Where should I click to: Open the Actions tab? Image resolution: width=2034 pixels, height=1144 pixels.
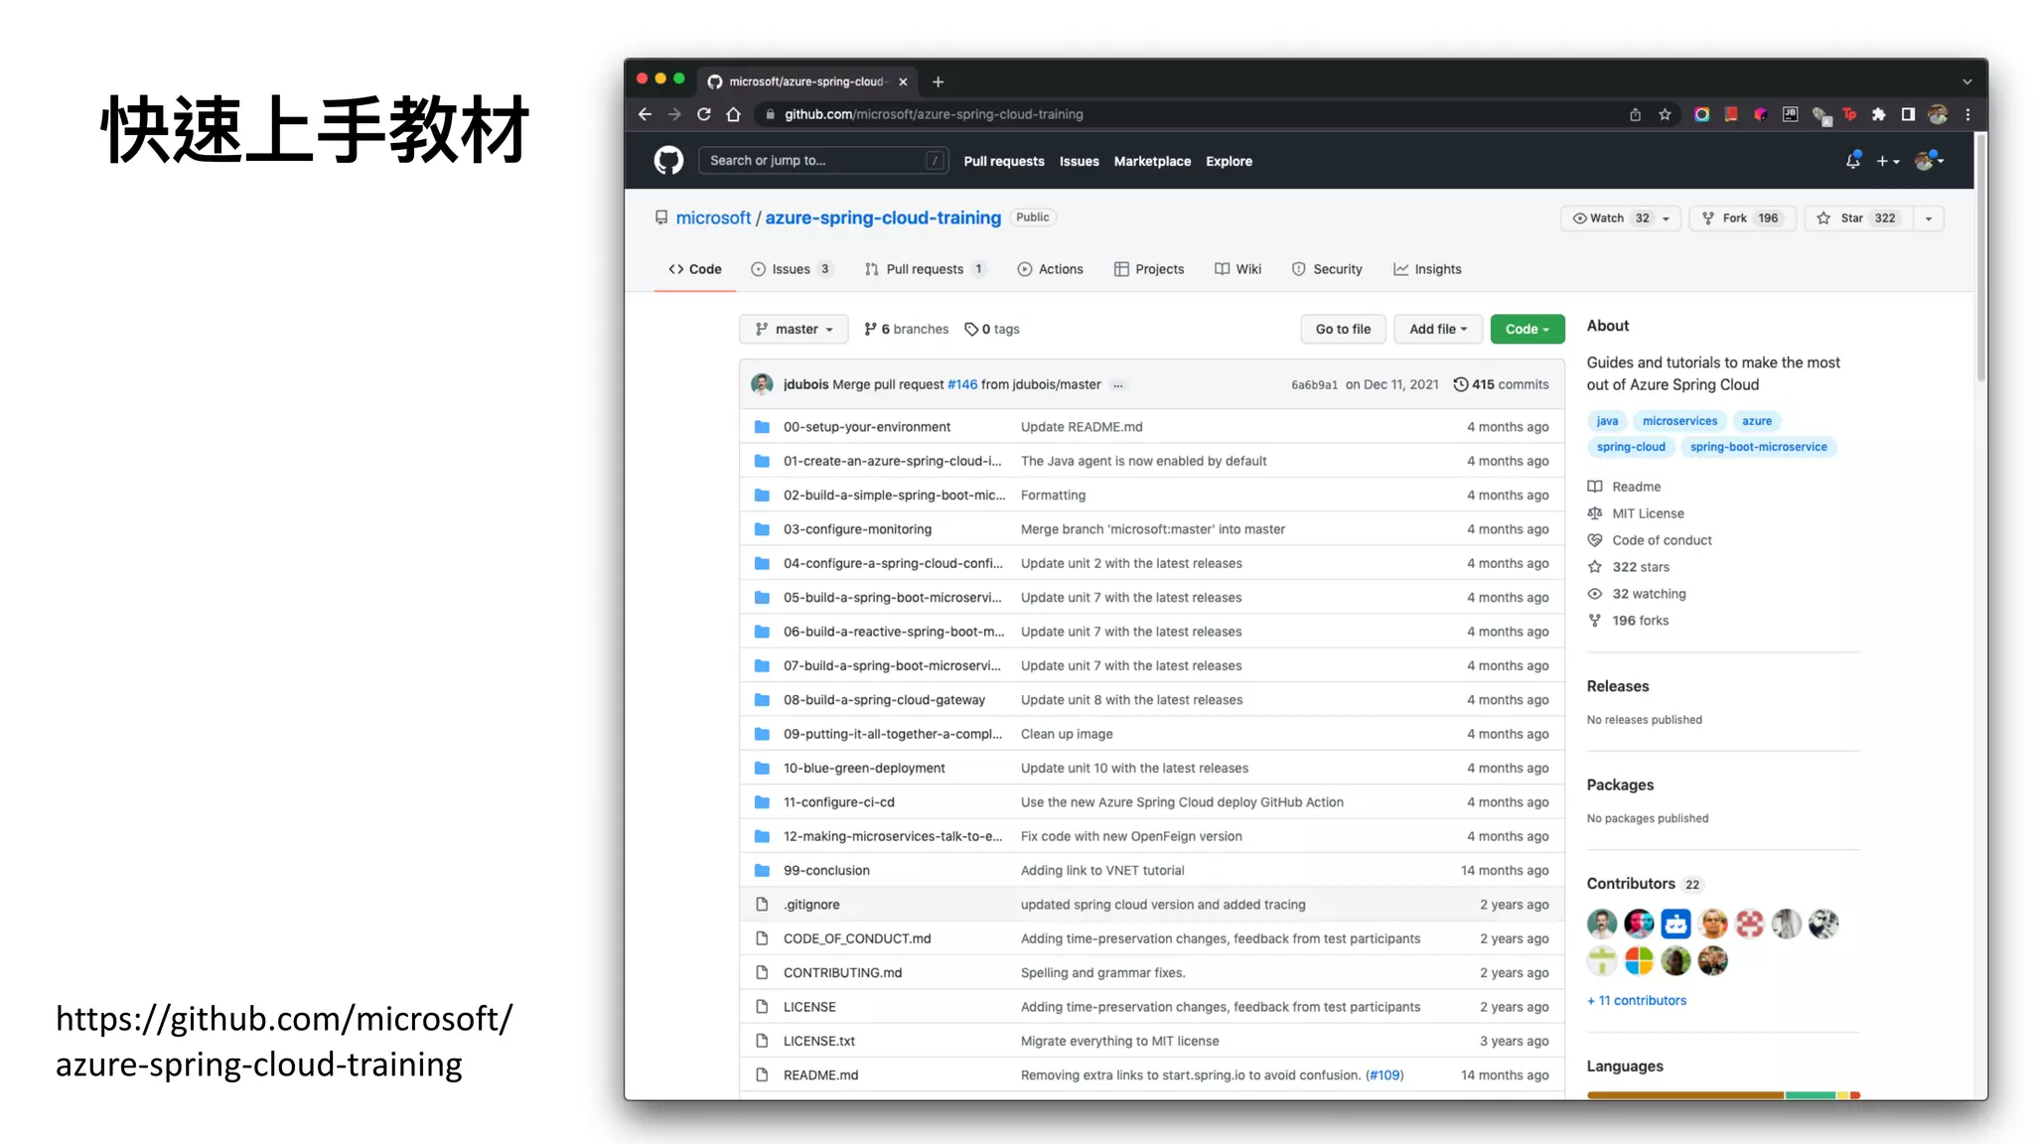point(1050,269)
